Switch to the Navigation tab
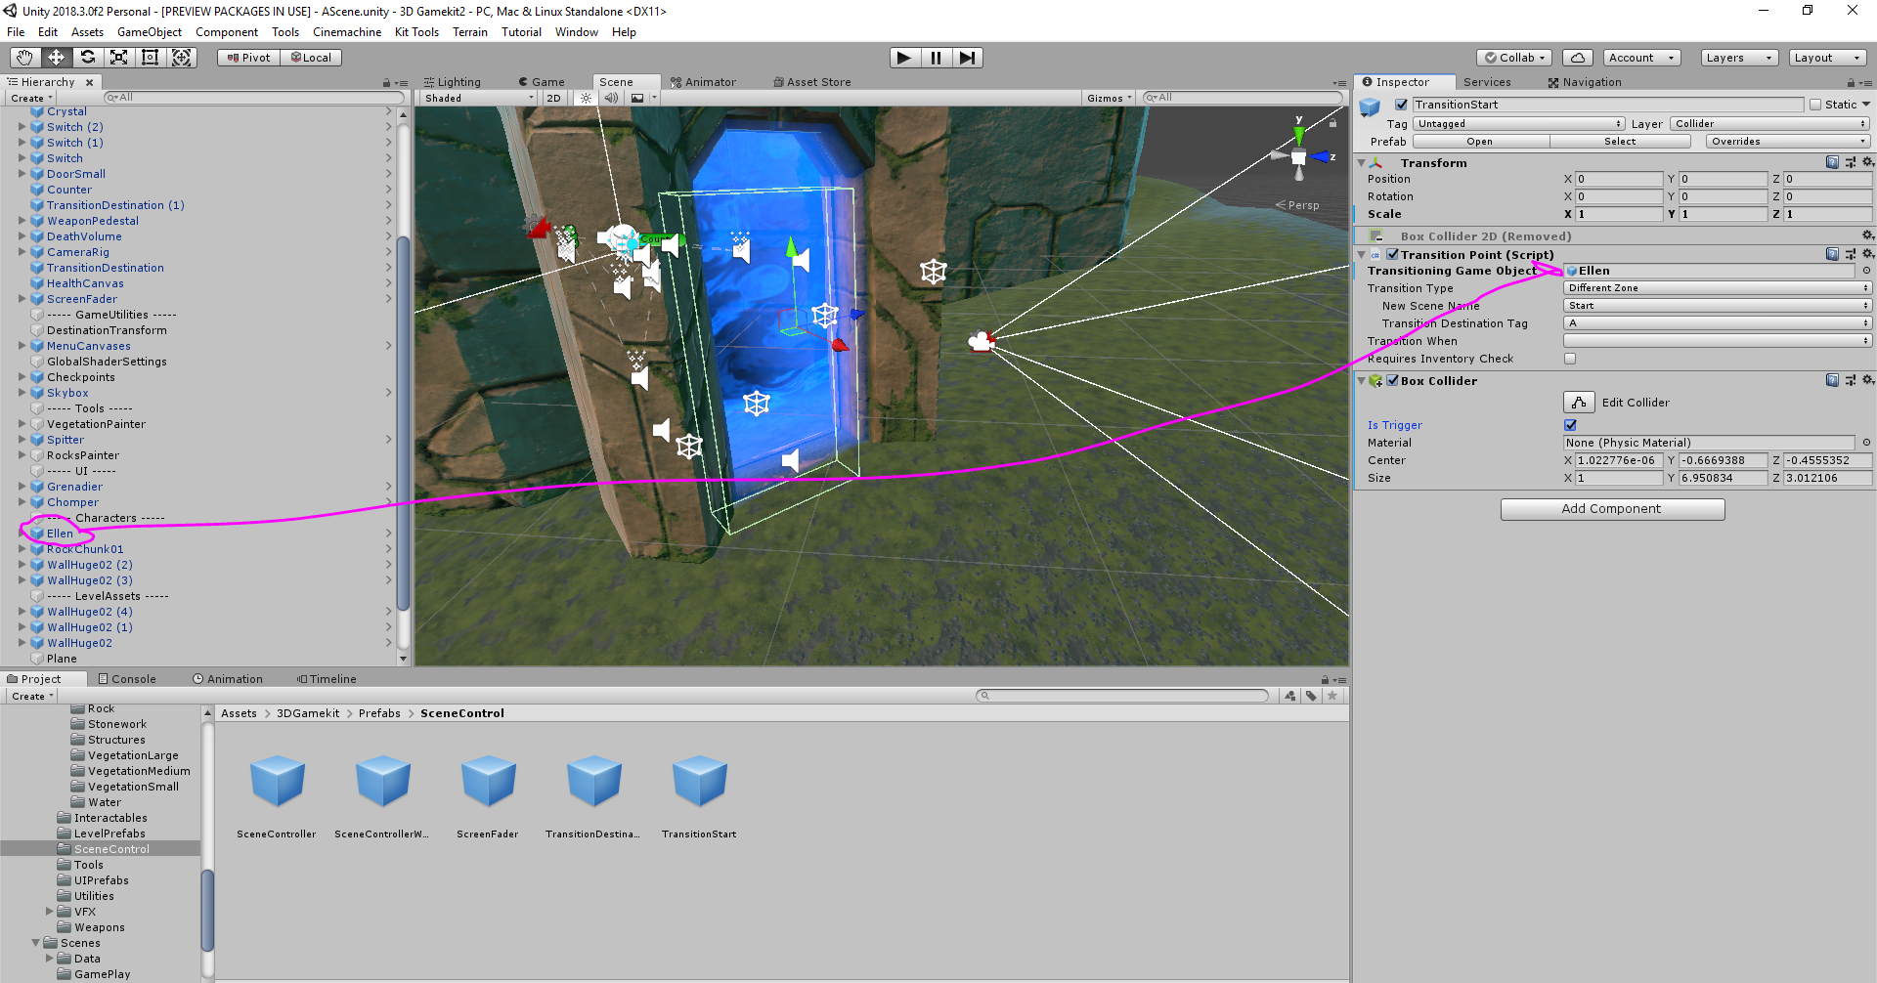 click(1584, 82)
